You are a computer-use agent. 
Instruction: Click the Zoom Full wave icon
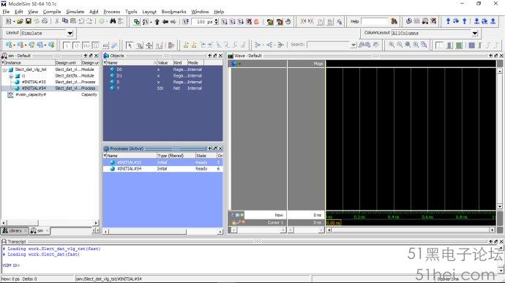408,45
